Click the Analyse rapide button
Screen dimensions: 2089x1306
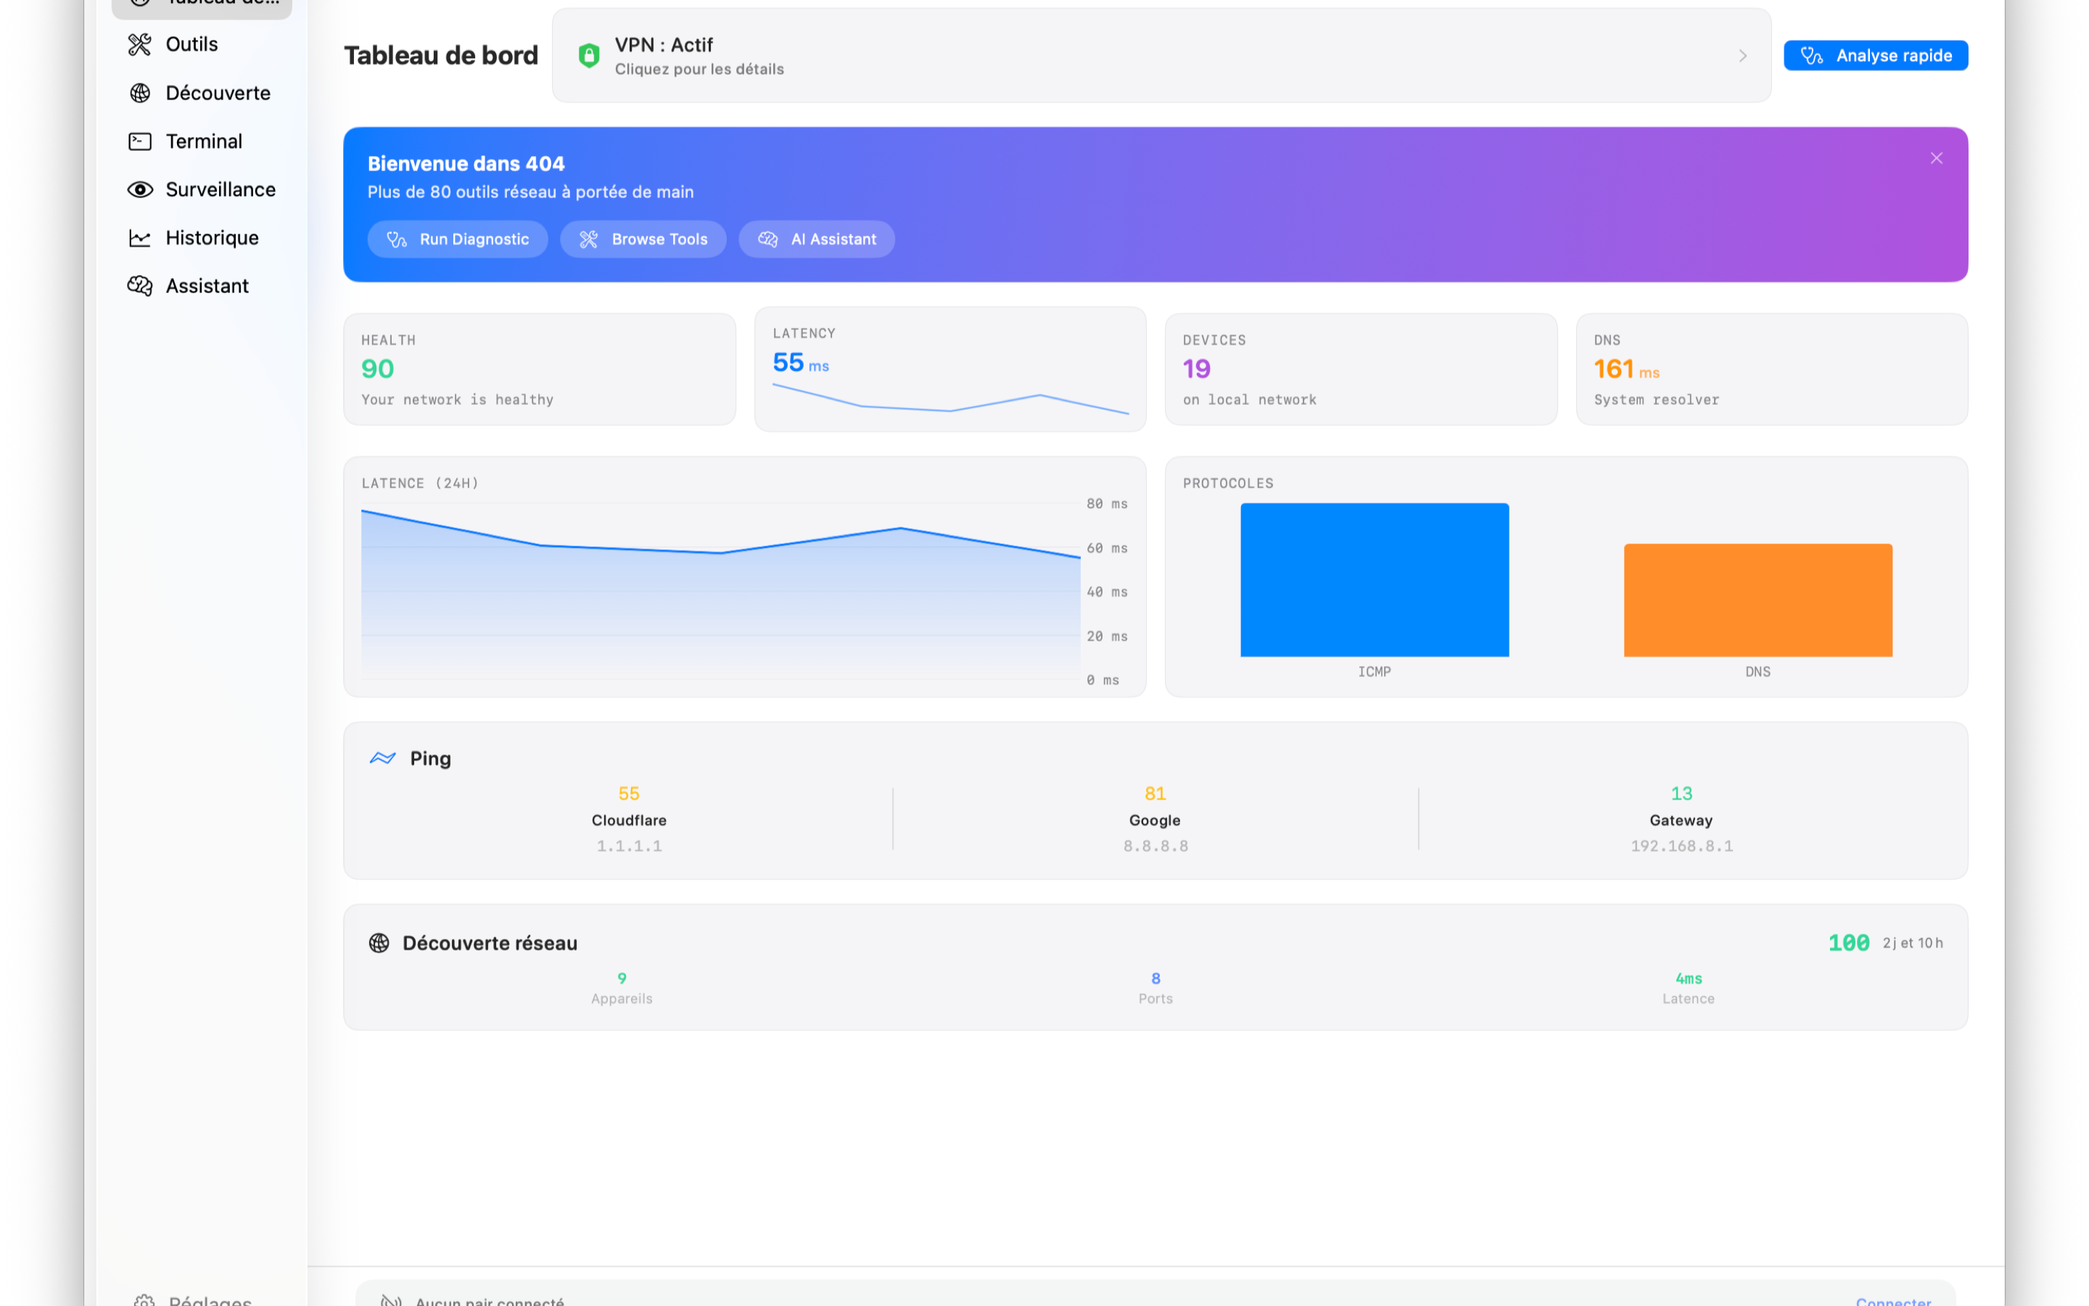1876,55
